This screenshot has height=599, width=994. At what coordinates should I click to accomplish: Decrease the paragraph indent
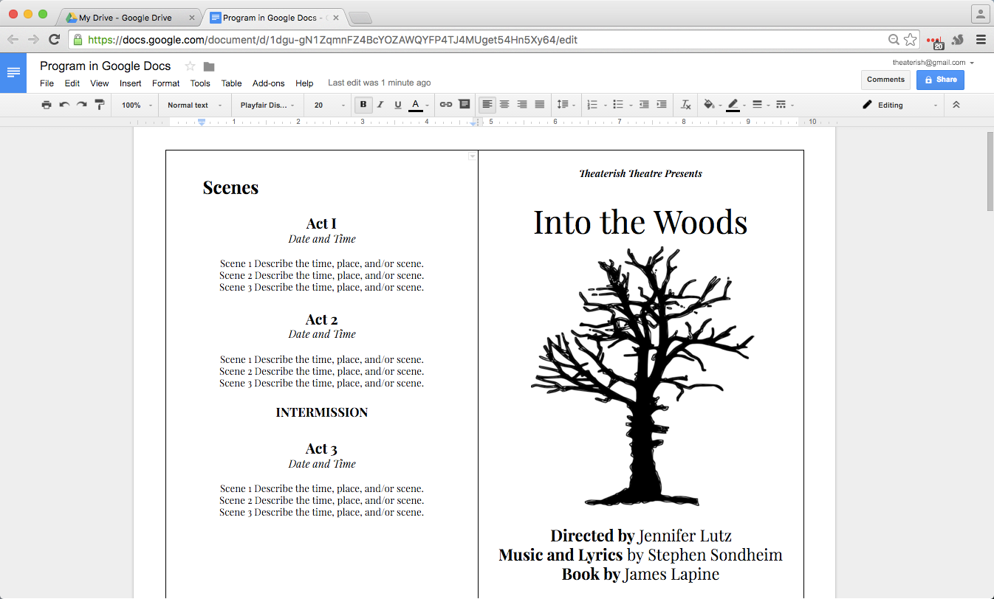click(x=644, y=105)
